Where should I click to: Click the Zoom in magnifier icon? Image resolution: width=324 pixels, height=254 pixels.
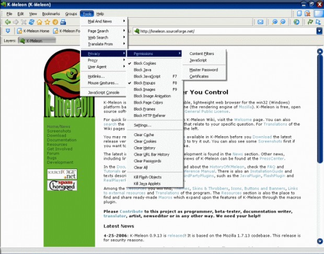click(274, 22)
